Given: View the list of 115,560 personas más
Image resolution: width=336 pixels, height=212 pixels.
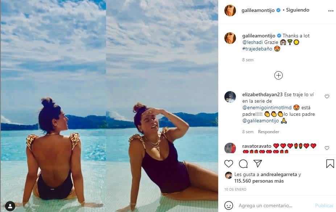Looking at the screenshot, I should click(x=259, y=181).
